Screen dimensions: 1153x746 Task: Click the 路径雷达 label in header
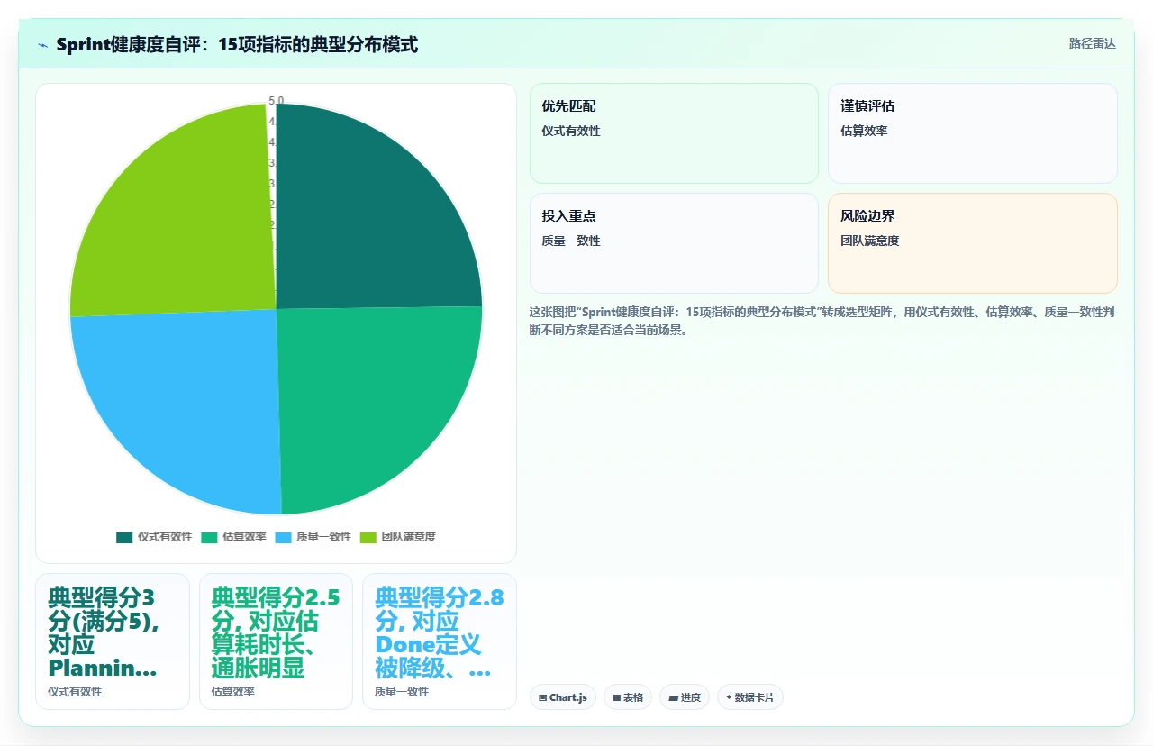(x=1092, y=43)
